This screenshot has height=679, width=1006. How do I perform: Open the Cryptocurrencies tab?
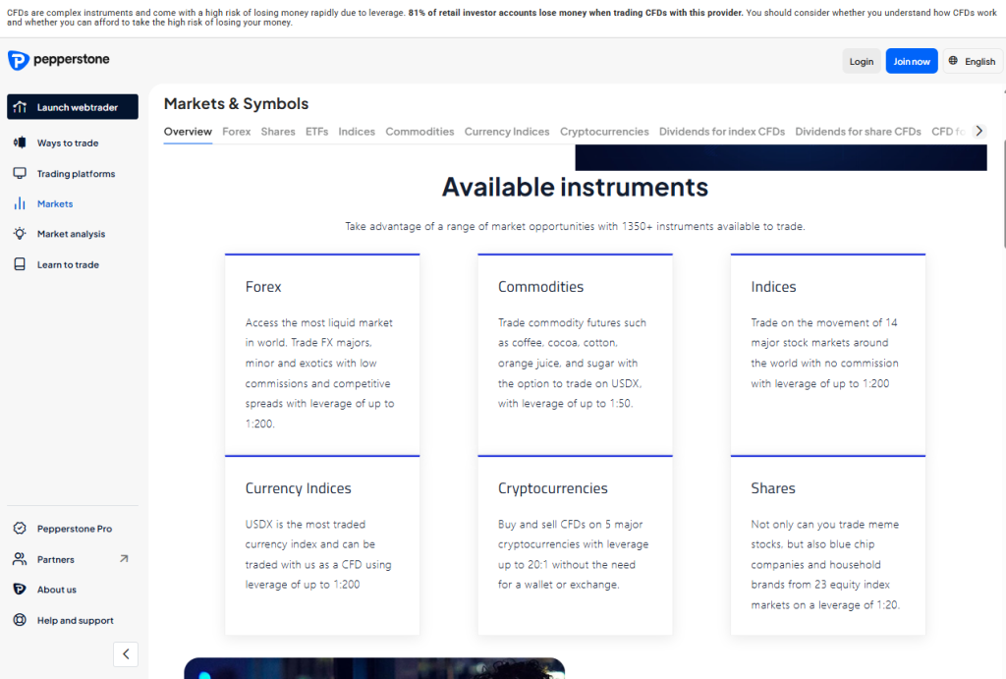coord(603,131)
